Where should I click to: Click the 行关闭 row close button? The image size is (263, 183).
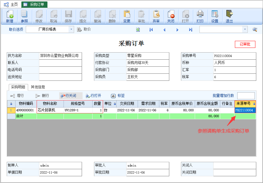click(71, 96)
